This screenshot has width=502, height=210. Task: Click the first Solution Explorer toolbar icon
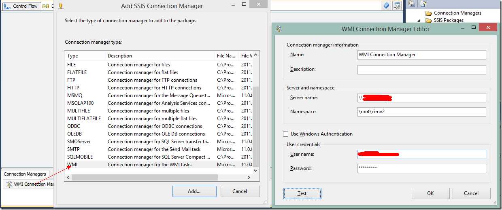pyautogui.click(x=412, y=4)
